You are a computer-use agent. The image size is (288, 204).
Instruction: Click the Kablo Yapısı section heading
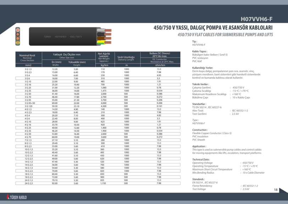(199, 52)
